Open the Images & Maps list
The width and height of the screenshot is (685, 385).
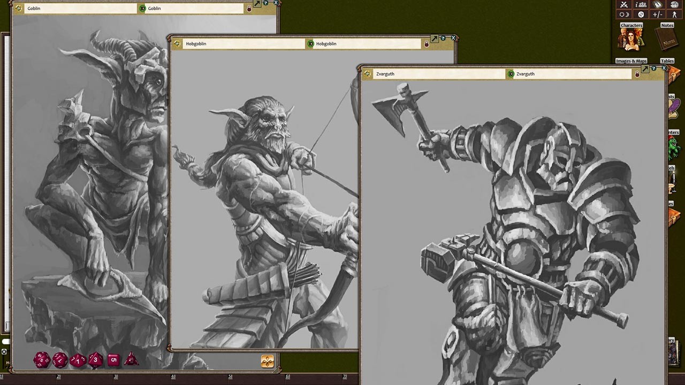(x=631, y=60)
